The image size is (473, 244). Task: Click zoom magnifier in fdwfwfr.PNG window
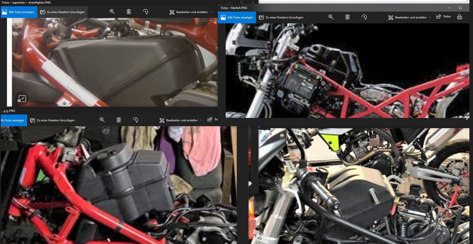coord(331,17)
